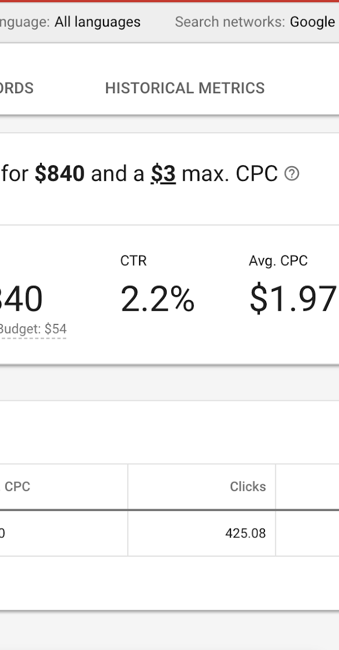The image size is (339, 650).
Task: Click the help question mark icon beside max. CPC
Action: 292,174
